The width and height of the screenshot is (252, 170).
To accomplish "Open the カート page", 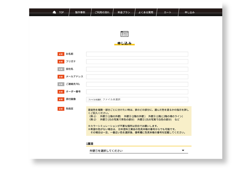I will (x=168, y=12).
